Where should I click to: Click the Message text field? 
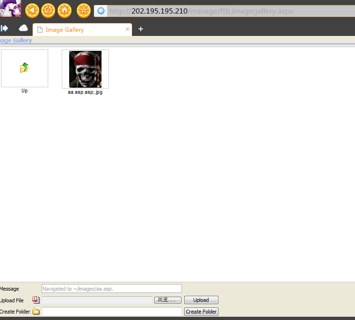(112, 289)
